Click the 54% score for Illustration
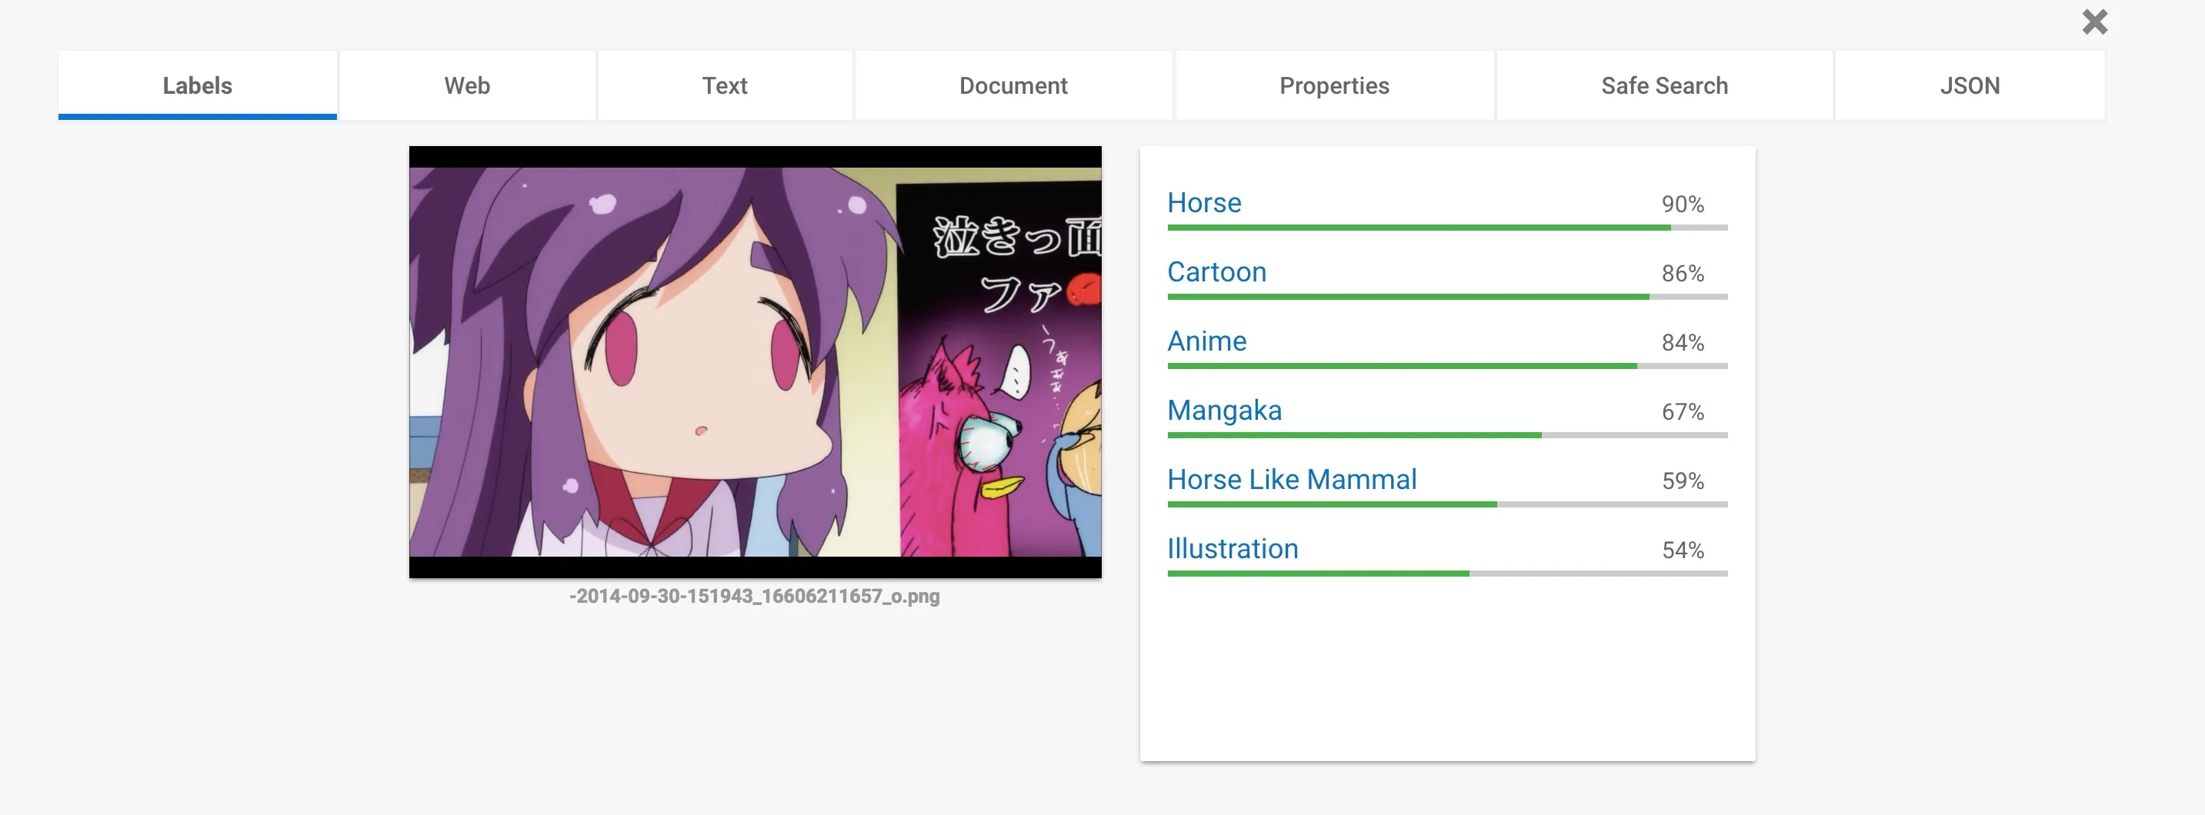The image size is (2205, 815). click(1683, 551)
